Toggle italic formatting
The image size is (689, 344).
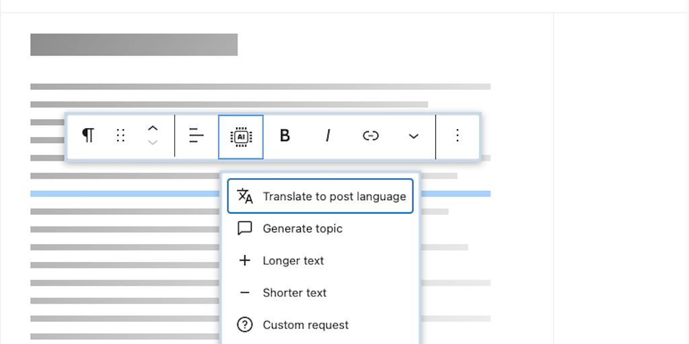point(328,136)
